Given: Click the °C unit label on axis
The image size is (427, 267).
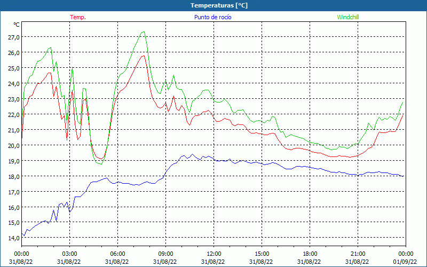Looking at the screenshot, I should tap(17, 25).
